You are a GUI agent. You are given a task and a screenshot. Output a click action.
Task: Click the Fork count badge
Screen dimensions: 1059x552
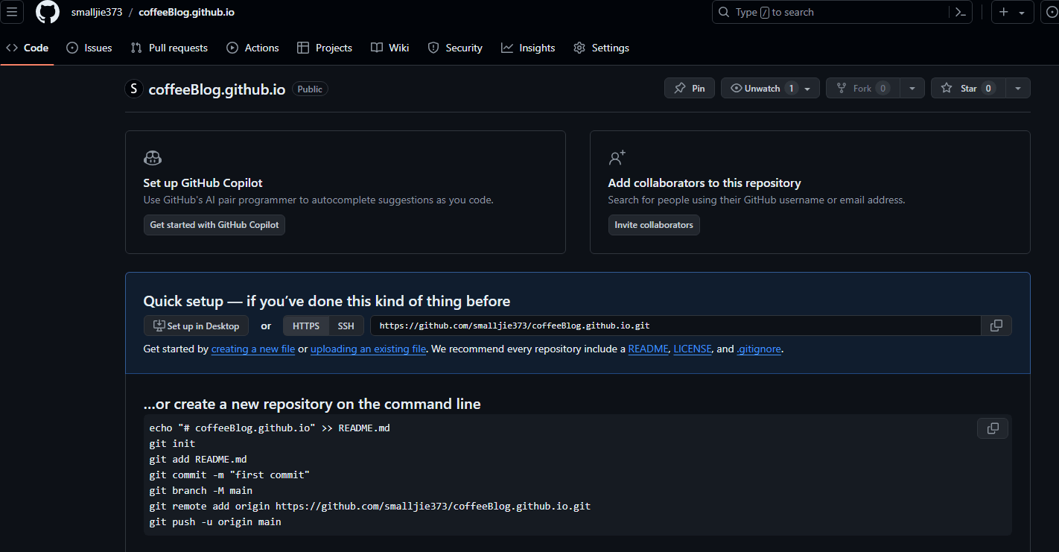tap(882, 88)
